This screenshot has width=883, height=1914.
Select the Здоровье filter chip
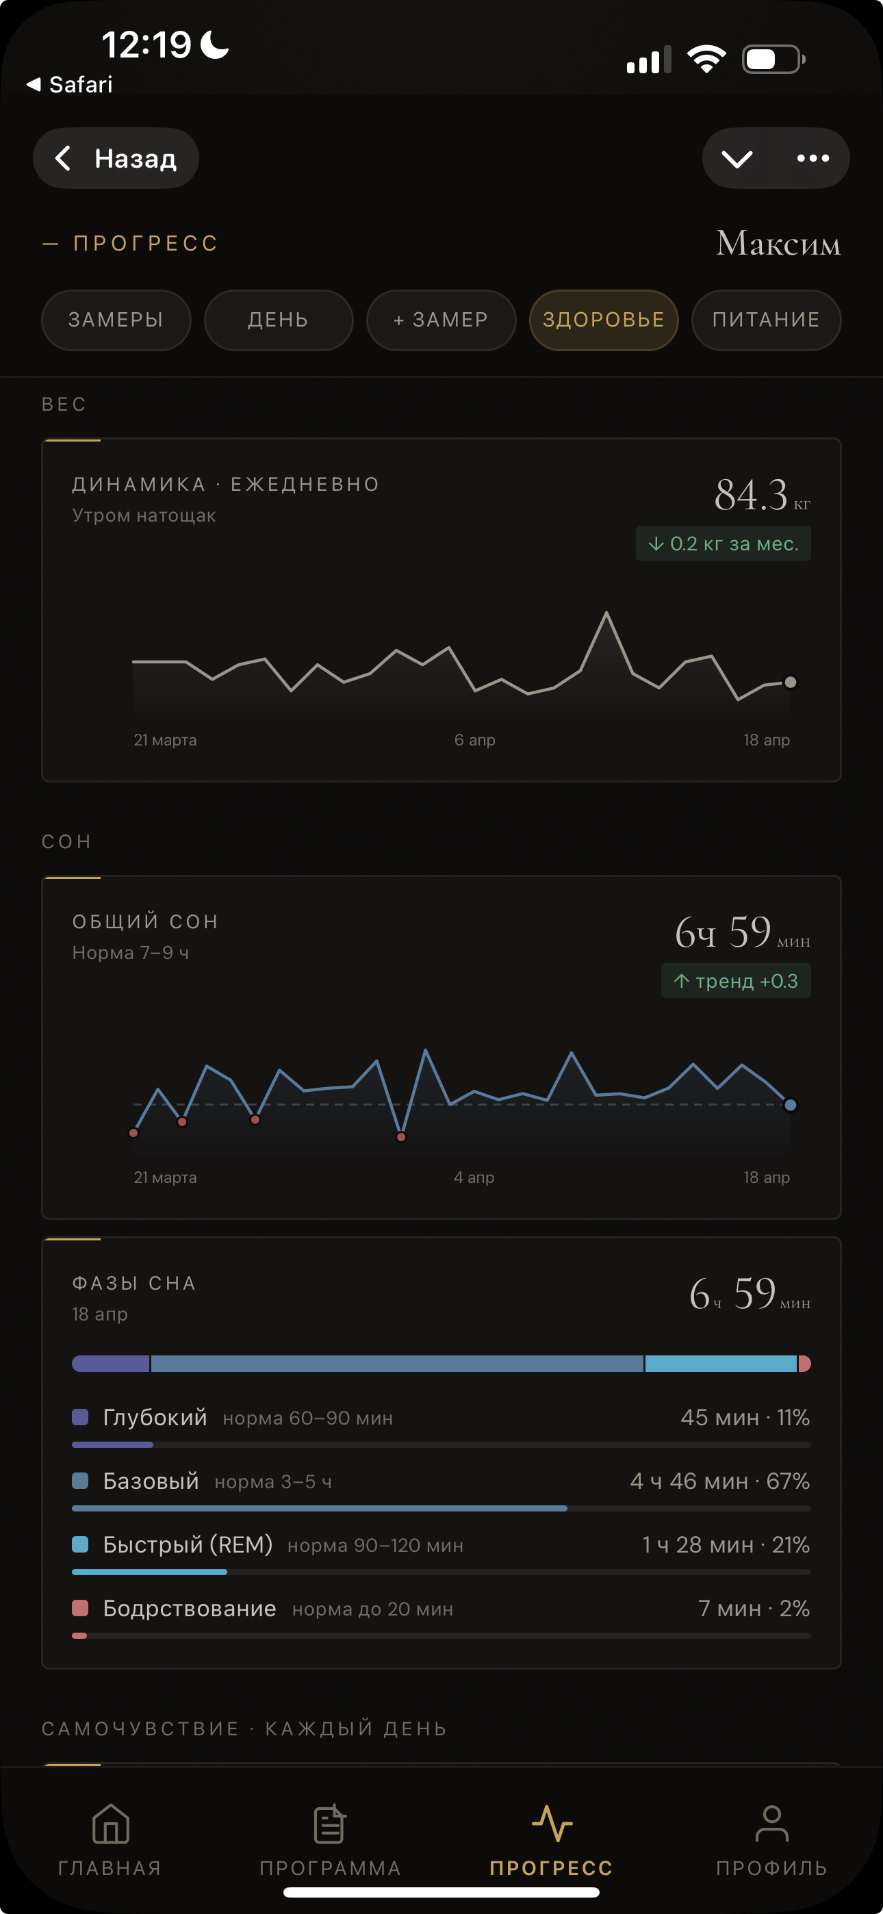click(x=604, y=320)
